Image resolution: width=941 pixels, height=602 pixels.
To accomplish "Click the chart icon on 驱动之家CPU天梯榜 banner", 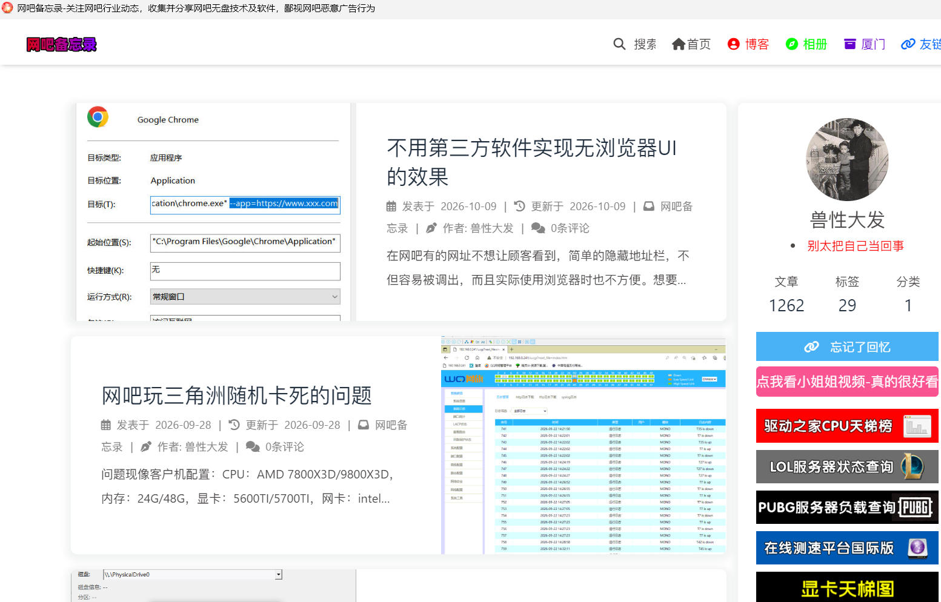I will [x=917, y=426].
